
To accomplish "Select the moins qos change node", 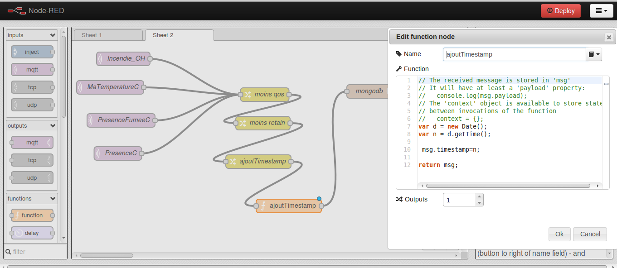I will pyautogui.click(x=265, y=95).
